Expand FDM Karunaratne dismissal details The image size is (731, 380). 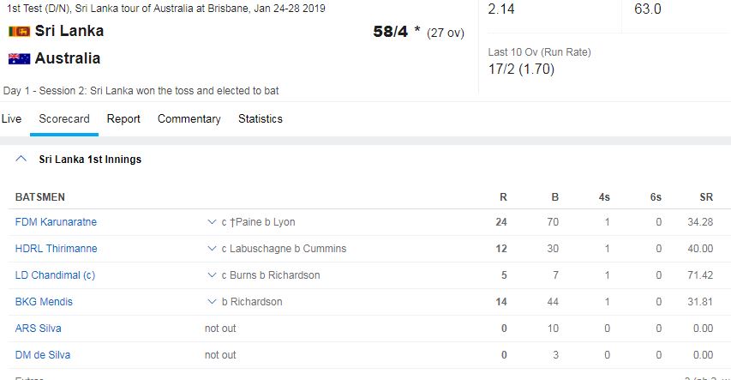[212, 222]
